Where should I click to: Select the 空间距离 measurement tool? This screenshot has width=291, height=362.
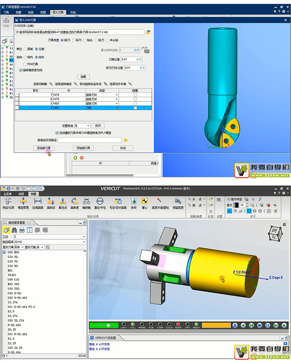[38, 203]
